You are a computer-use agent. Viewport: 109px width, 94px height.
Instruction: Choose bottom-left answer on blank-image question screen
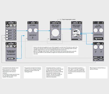click(52, 36)
